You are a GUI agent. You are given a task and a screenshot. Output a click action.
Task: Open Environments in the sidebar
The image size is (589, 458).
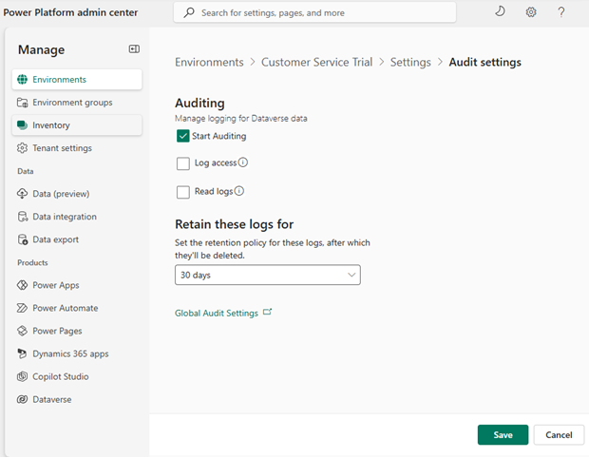click(77, 80)
